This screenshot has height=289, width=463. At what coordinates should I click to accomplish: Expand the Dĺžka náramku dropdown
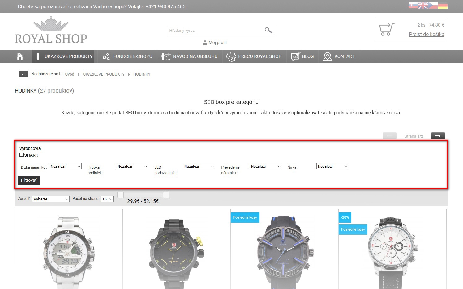65,167
